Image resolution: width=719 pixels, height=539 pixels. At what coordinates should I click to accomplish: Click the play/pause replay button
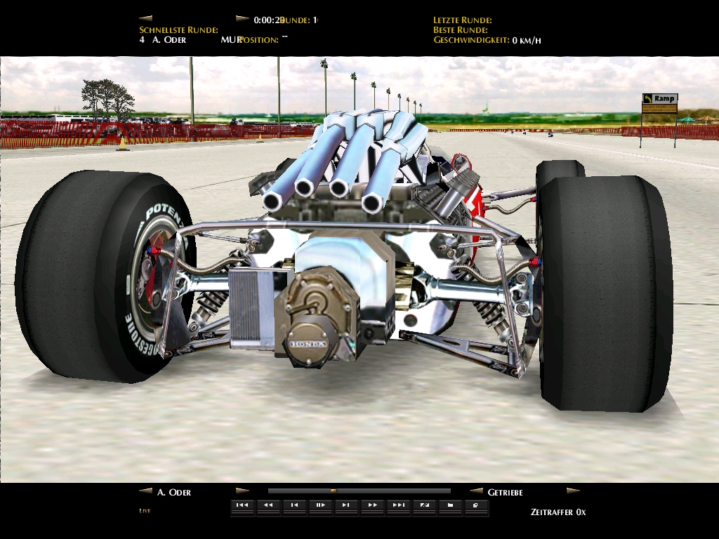tap(320, 505)
